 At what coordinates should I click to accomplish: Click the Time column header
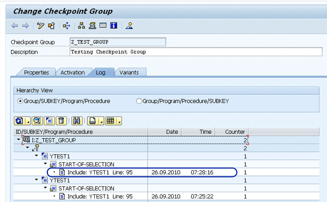(x=198, y=132)
